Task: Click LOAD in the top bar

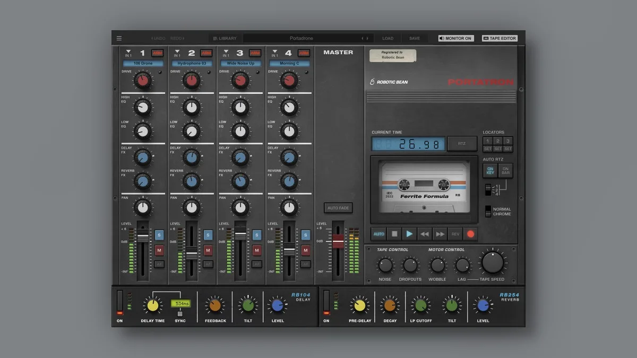Action: coord(388,38)
